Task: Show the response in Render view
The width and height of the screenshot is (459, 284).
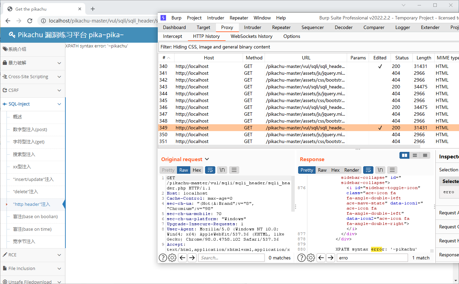Action: point(352,170)
